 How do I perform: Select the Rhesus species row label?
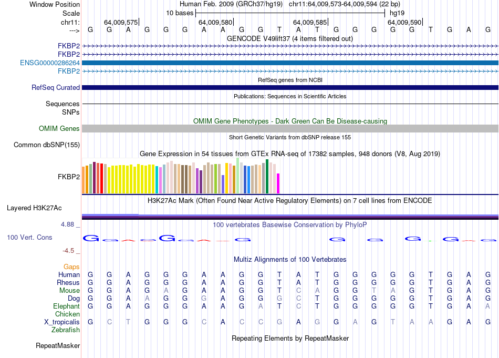pos(68,282)
